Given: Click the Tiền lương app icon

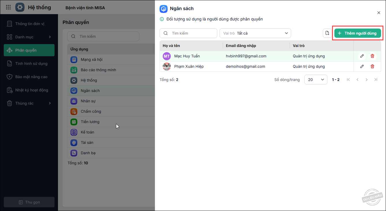Looking at the screenshot, I should coord(74,122).
